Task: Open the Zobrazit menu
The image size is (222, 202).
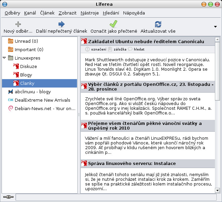Action: pyautogui.click(x=68, y=13)
